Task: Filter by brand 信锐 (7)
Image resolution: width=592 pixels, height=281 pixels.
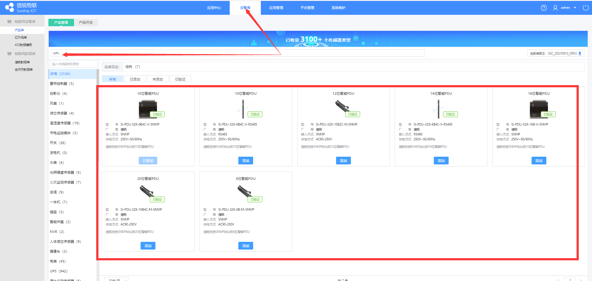Action: point(133,67)
